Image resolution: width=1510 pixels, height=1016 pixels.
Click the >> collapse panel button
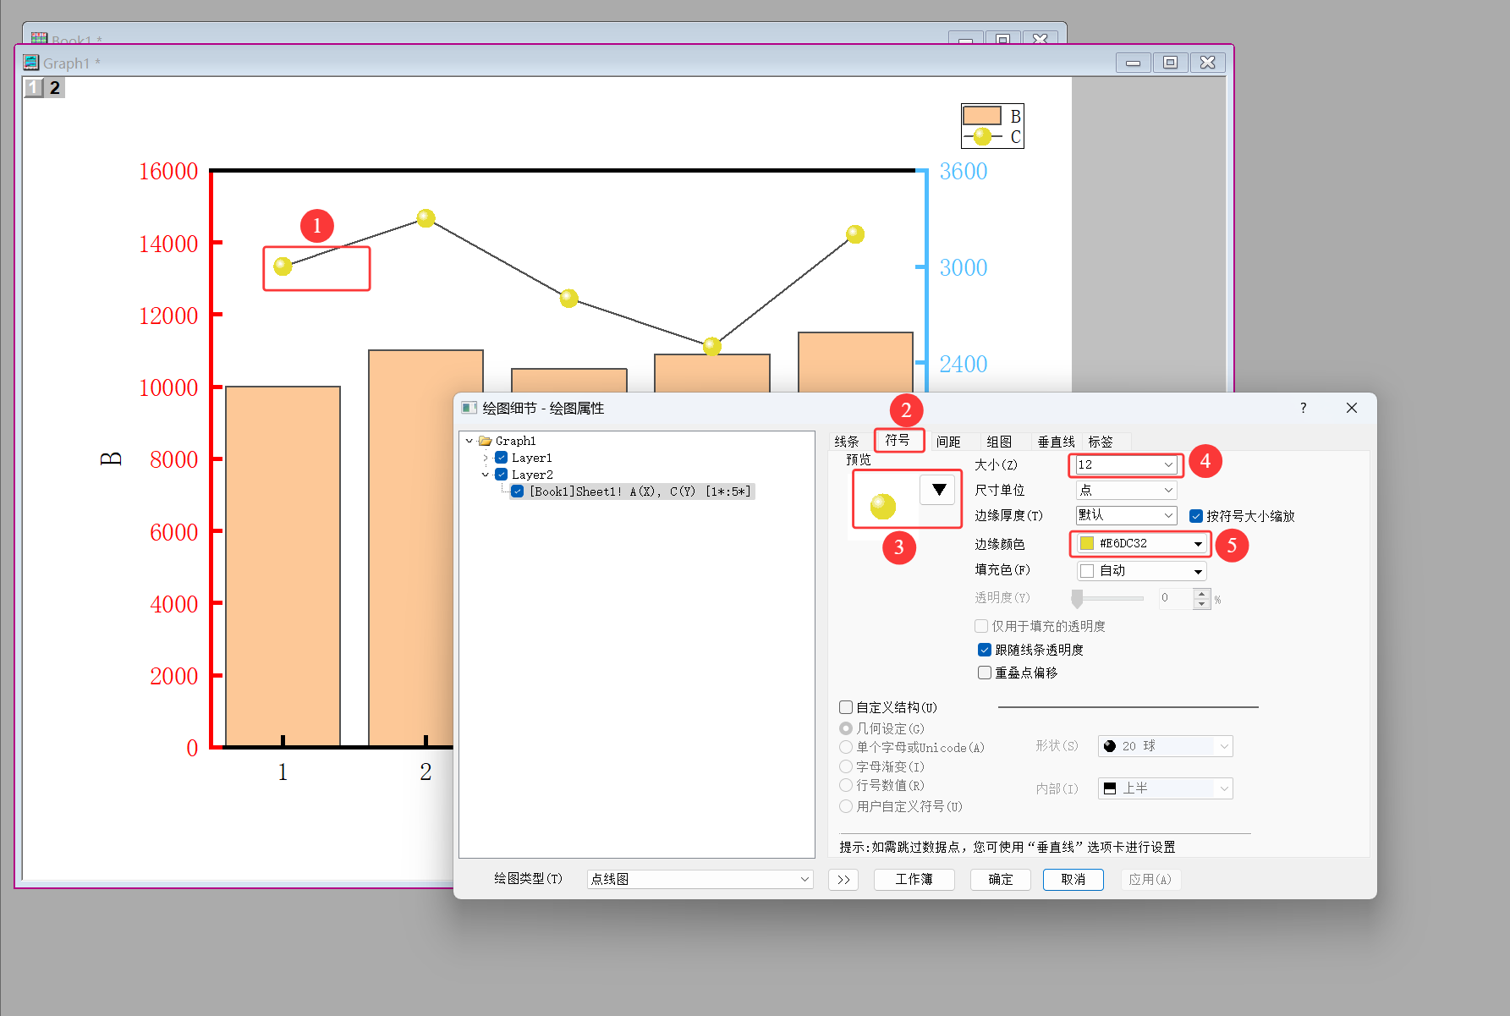[x=843, y=880]
